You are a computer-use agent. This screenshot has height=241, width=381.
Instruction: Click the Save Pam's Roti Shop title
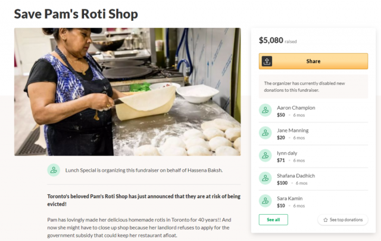click(76, 14)
